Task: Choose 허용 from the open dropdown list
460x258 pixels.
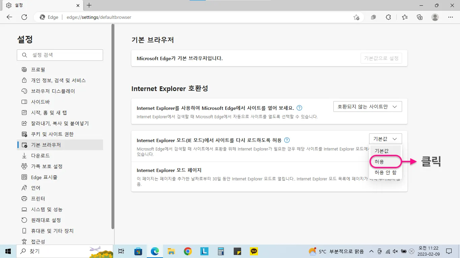Action: click(386, 162)
